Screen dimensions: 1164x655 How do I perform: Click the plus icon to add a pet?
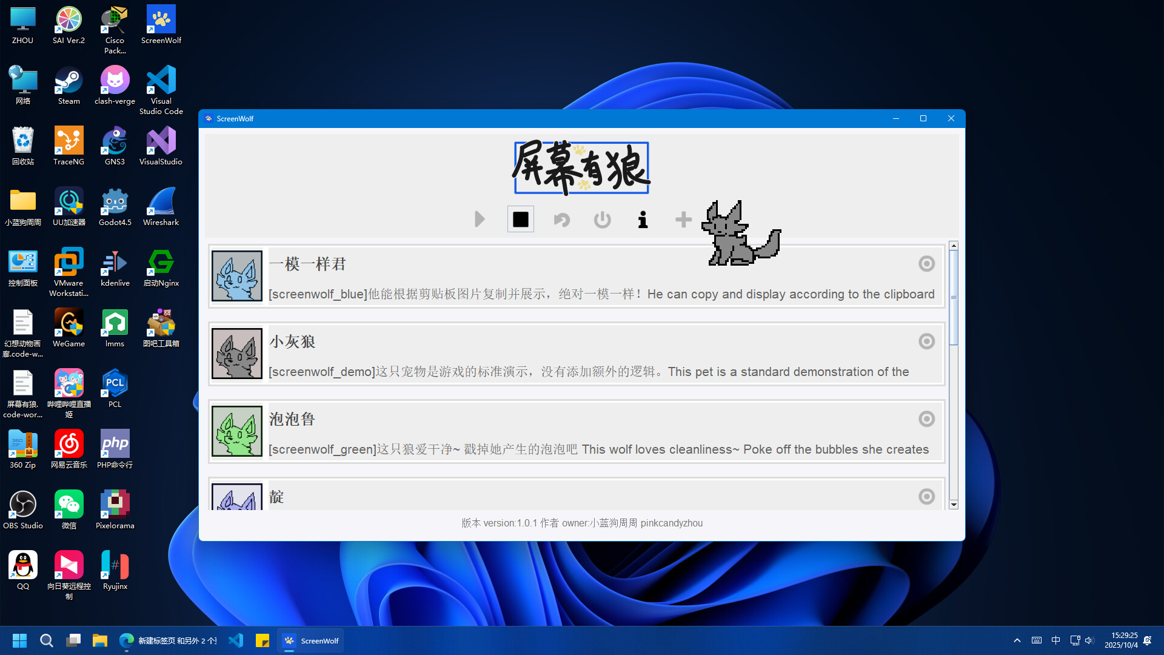683,219
